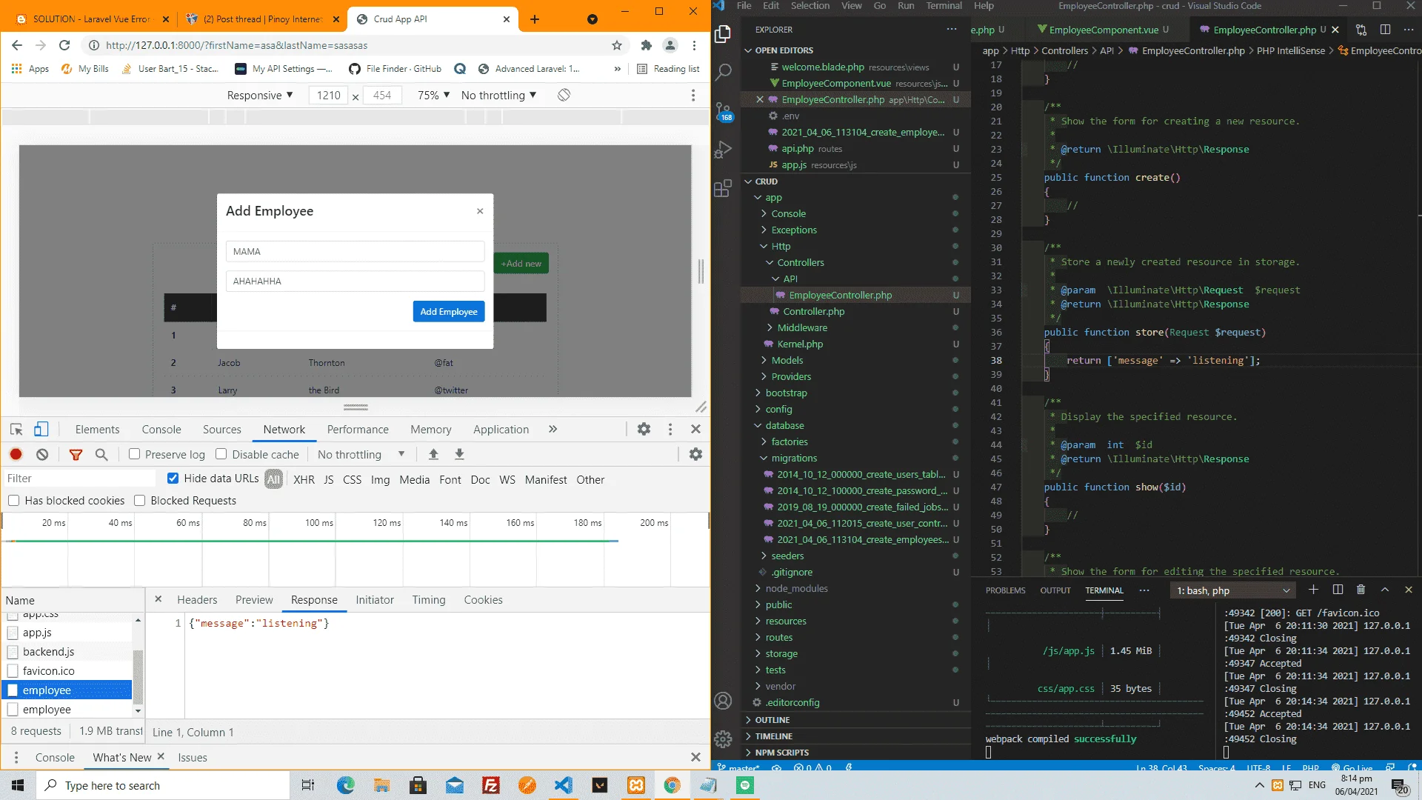Screen dimensions: 1422x800
Task: Toggle device toolbar icon in DevTools
Action: pos(41,429)
